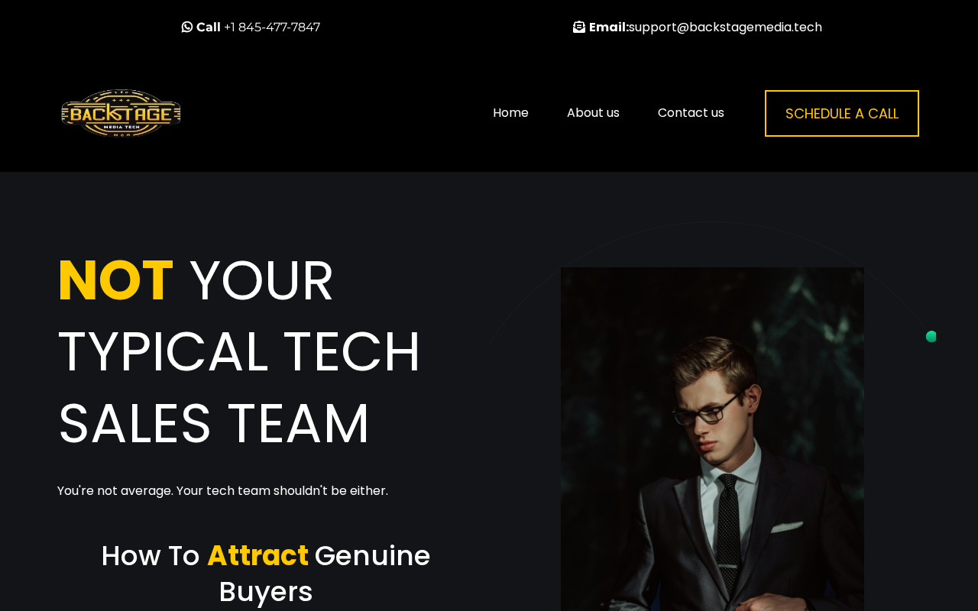978x611 pixels.
Task: Open the Backstage Media Tech logo
Action: (121, 113)
